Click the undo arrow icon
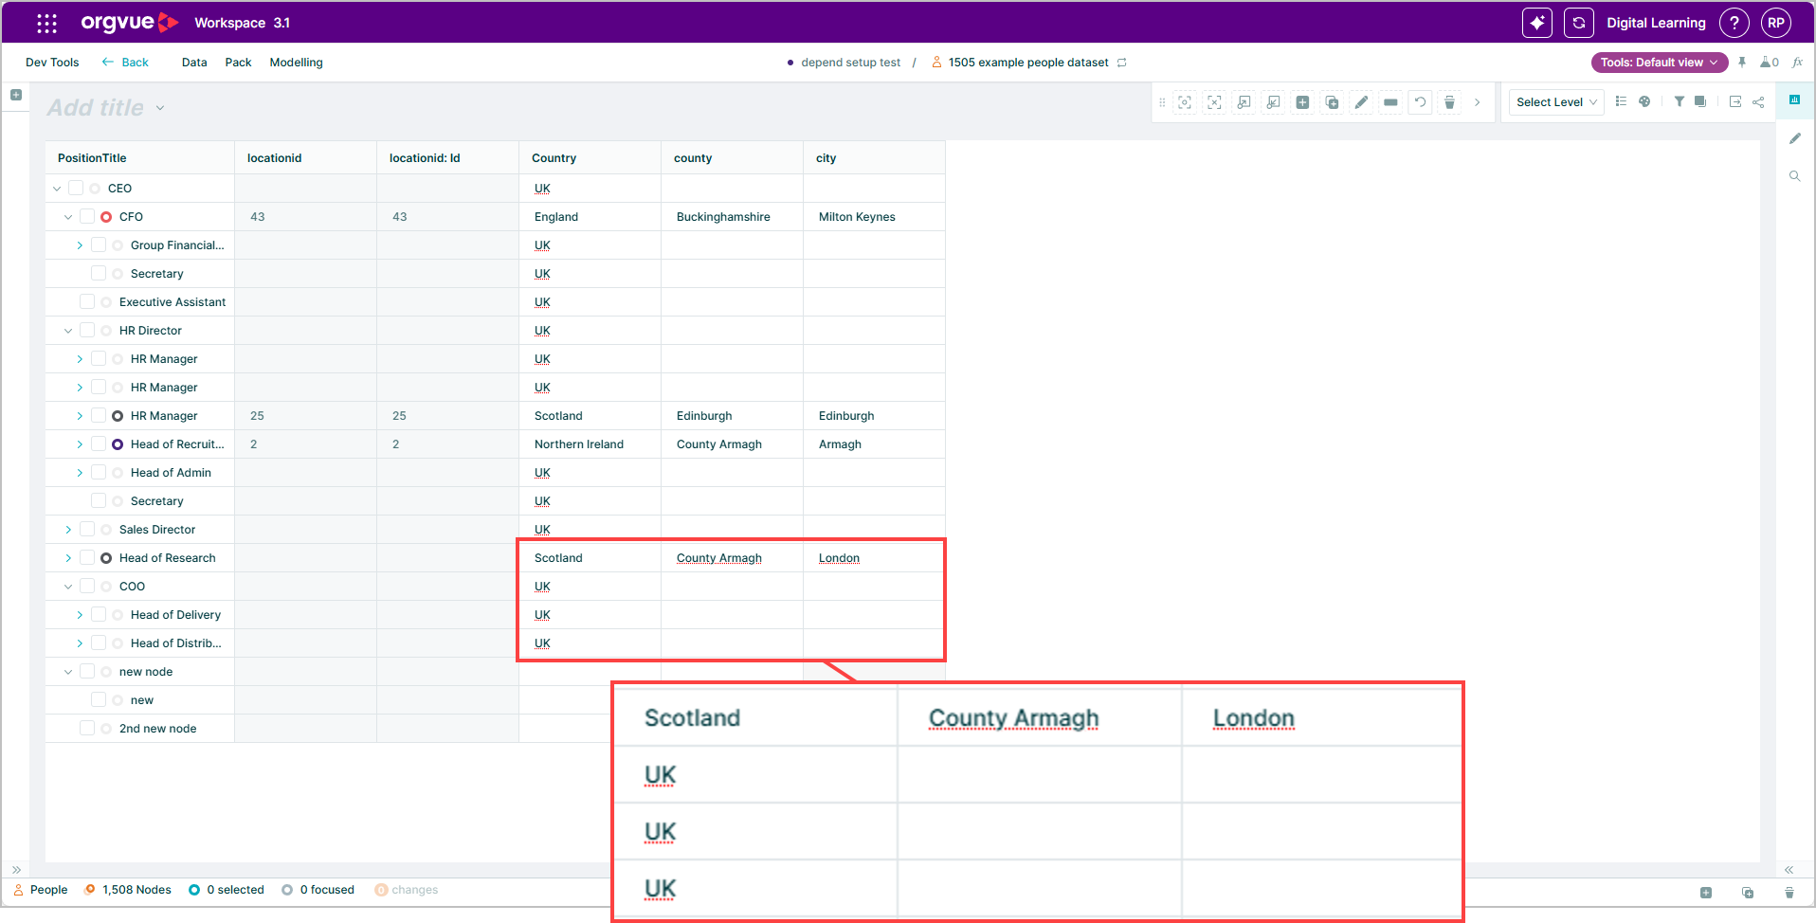 (x=1420, y=102)
